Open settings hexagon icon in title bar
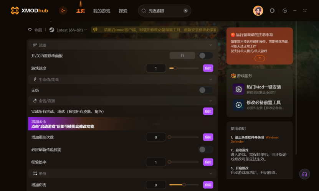 tap(285, 11)
